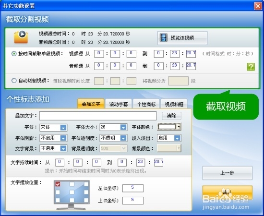The image size is (264, 216).
Task: Click the text duration start hour field
Action: click(x=60, y=163)
